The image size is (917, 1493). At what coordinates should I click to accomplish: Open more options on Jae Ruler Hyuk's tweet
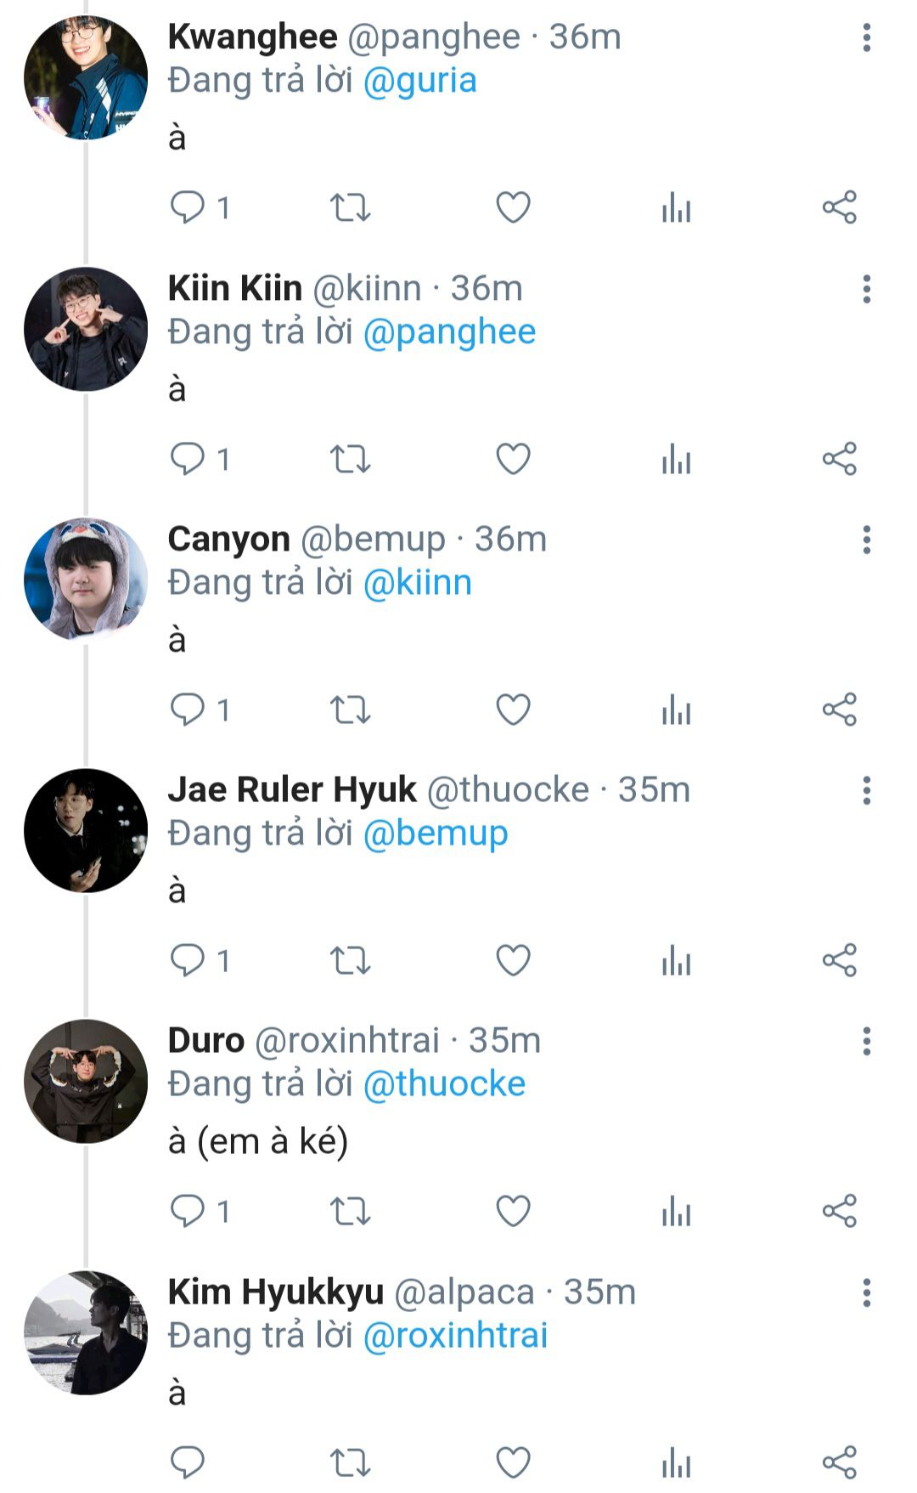click(866, 790)
